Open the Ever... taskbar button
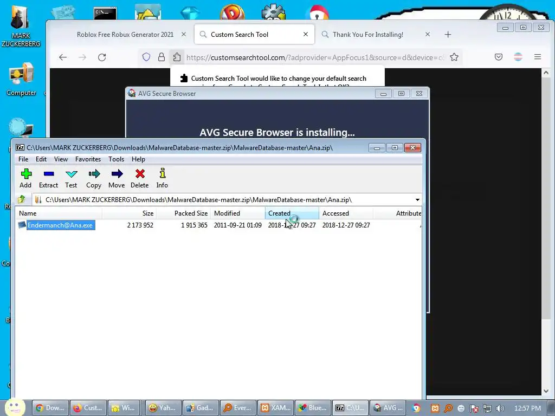555x416 pixels. click(x=238, y=408)
